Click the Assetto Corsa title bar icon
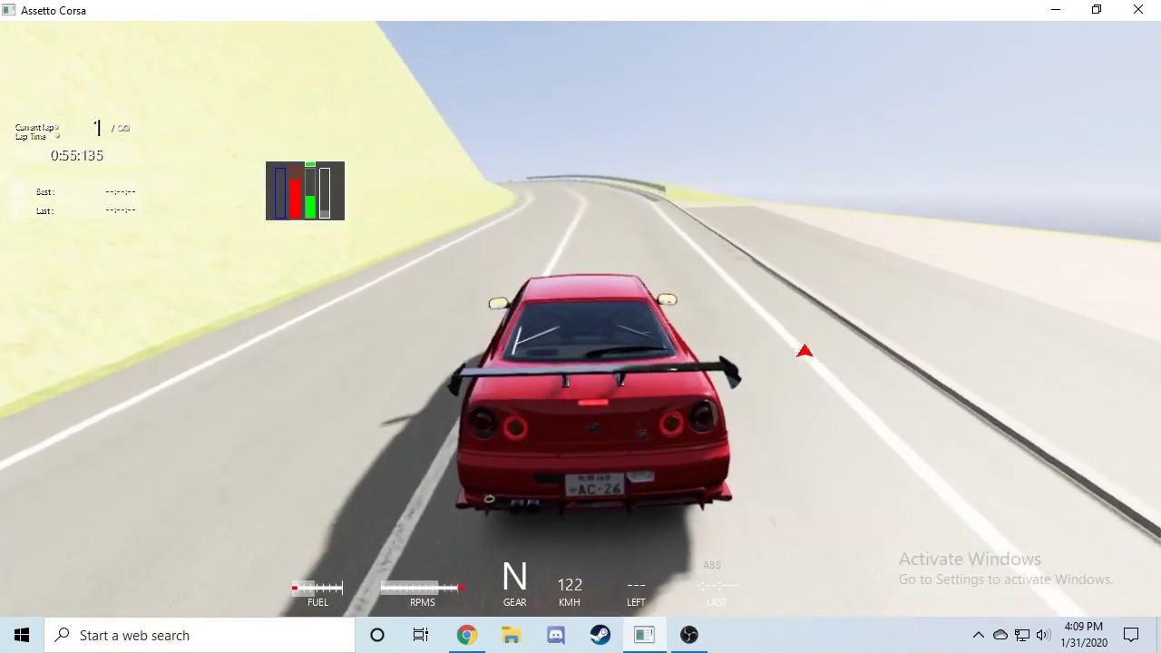This screenshot has height=653, width=1161. pos(8,10)
